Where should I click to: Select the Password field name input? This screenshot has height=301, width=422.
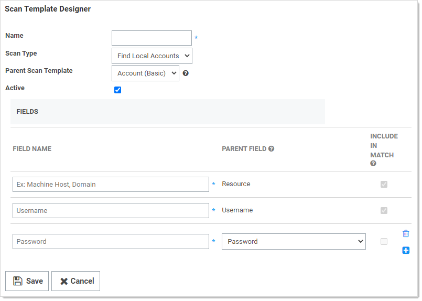[111, 242]
